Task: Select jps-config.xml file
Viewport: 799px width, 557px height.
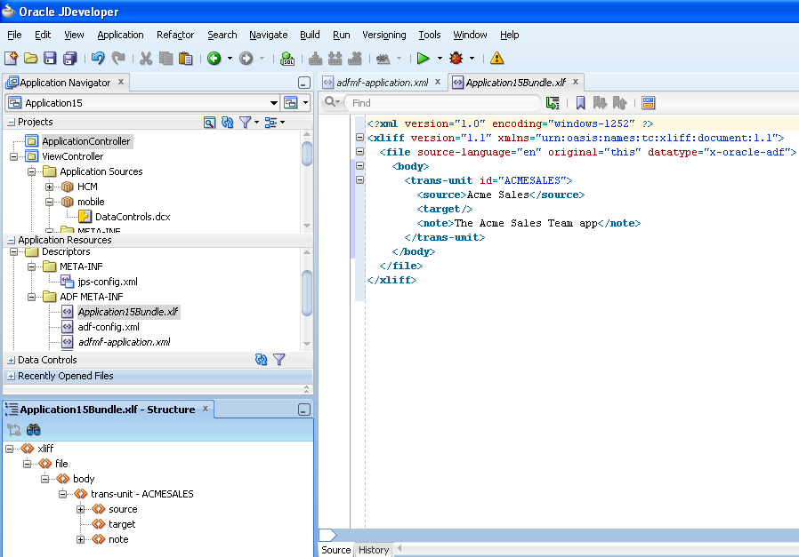Action: (108, 282)
